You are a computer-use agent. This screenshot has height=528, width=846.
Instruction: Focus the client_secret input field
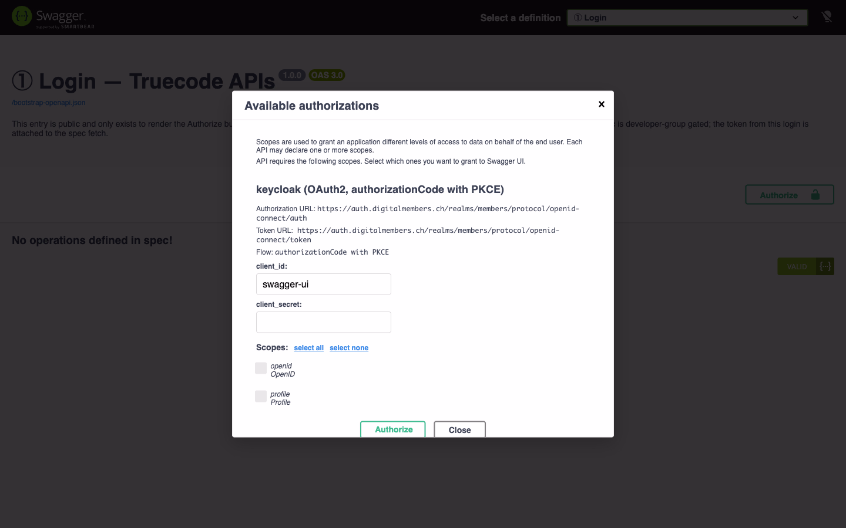[324, 322]
